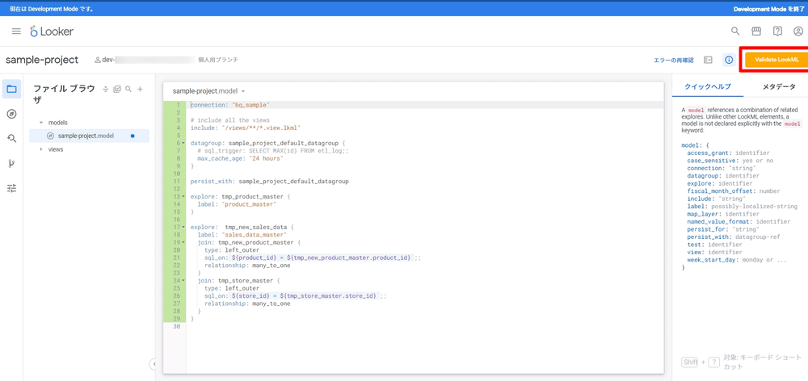Screen dimensions: 808x381
Task: Toggle the Quick Help info panel icon
Action: coord(729,61)
